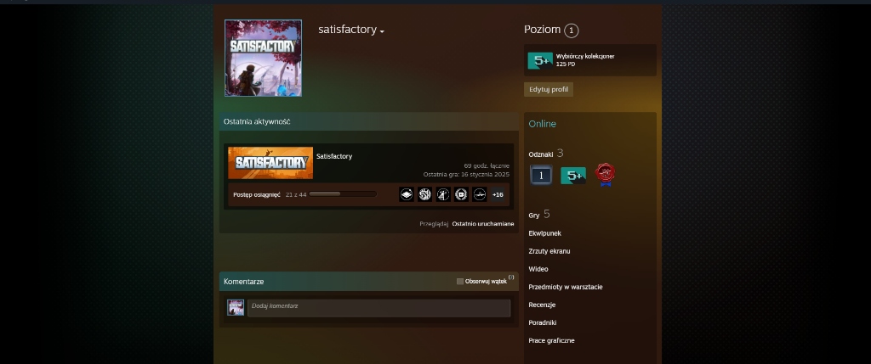
Task: Open the Ostatnio uruchamiane link
Action: (x=483, y=224)
